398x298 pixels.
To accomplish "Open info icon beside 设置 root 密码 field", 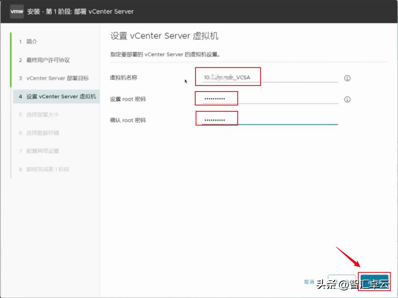I will tap(347, 99).
